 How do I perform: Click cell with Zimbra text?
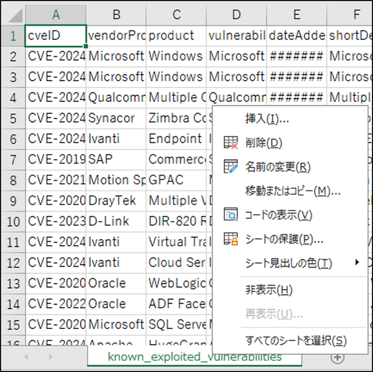pos(176,118)
